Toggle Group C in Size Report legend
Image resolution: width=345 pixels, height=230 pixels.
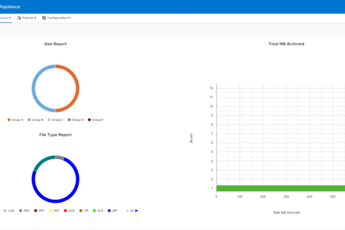[55, 120]
